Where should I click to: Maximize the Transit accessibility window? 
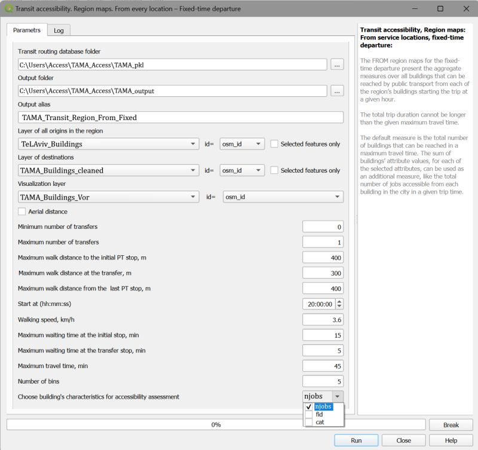coord(440,8)
